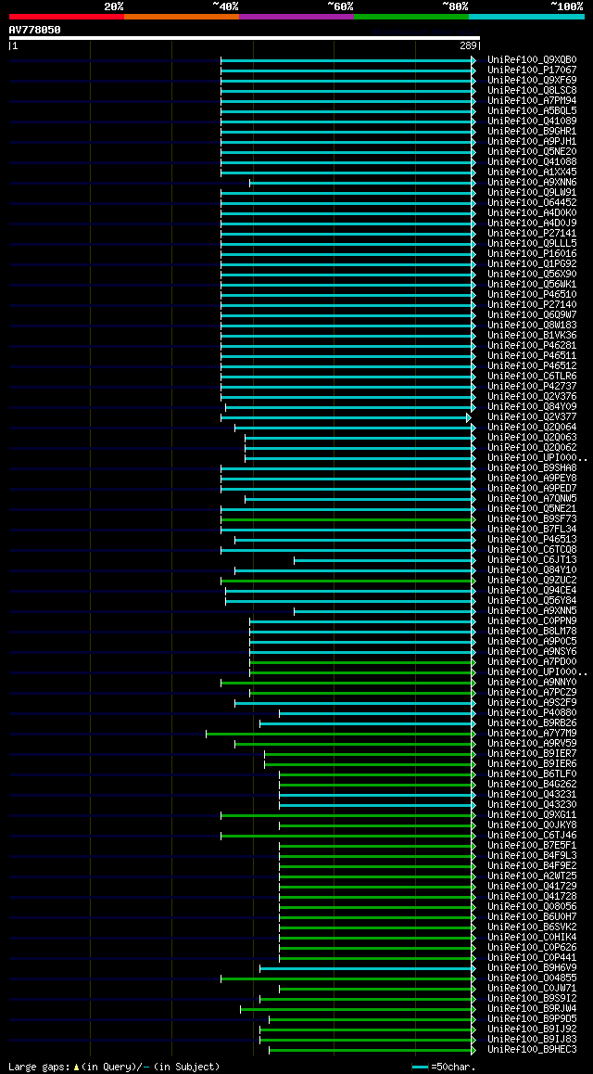Open hit UniRef100_B9GHR1
Screen dimensions: 593x1074
pyautogui.click(x=532, y=131)
